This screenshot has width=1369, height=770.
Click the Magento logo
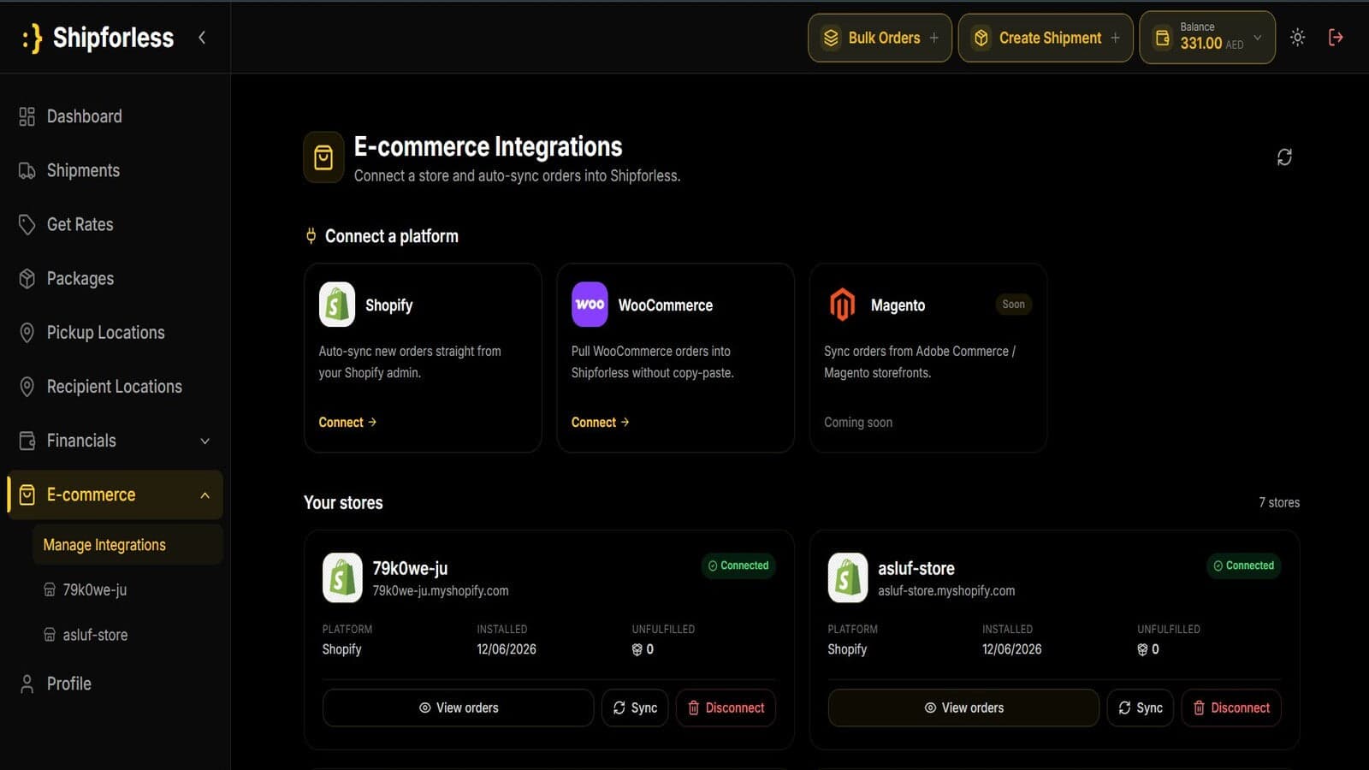click(842, 305)
